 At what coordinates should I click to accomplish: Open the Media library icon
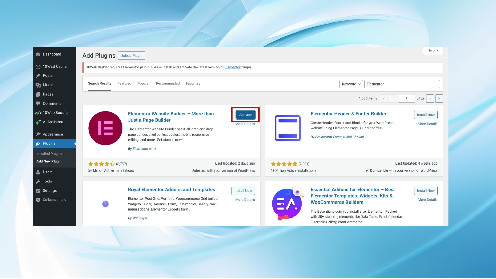pyautogui.click(x=38, y=85)
